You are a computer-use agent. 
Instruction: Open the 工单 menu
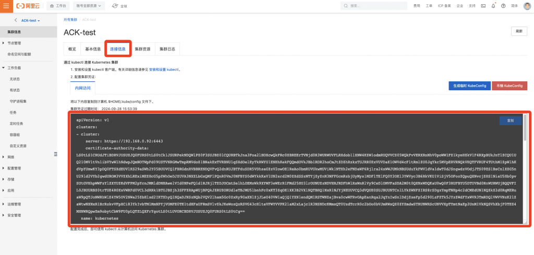tap(429, 6)
